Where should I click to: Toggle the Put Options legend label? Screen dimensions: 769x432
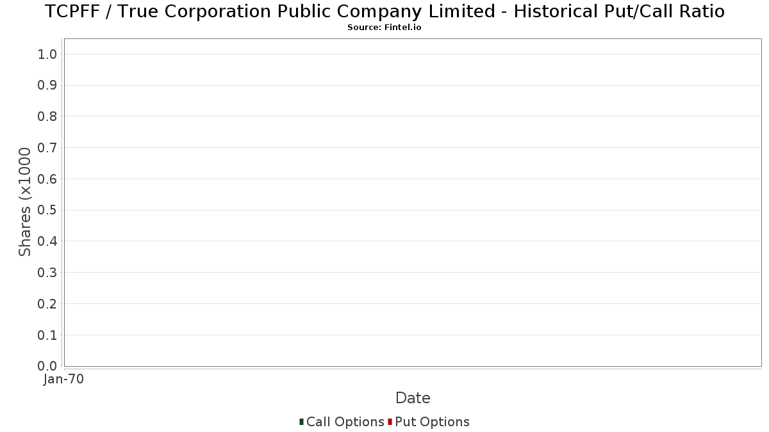(433, 422)
